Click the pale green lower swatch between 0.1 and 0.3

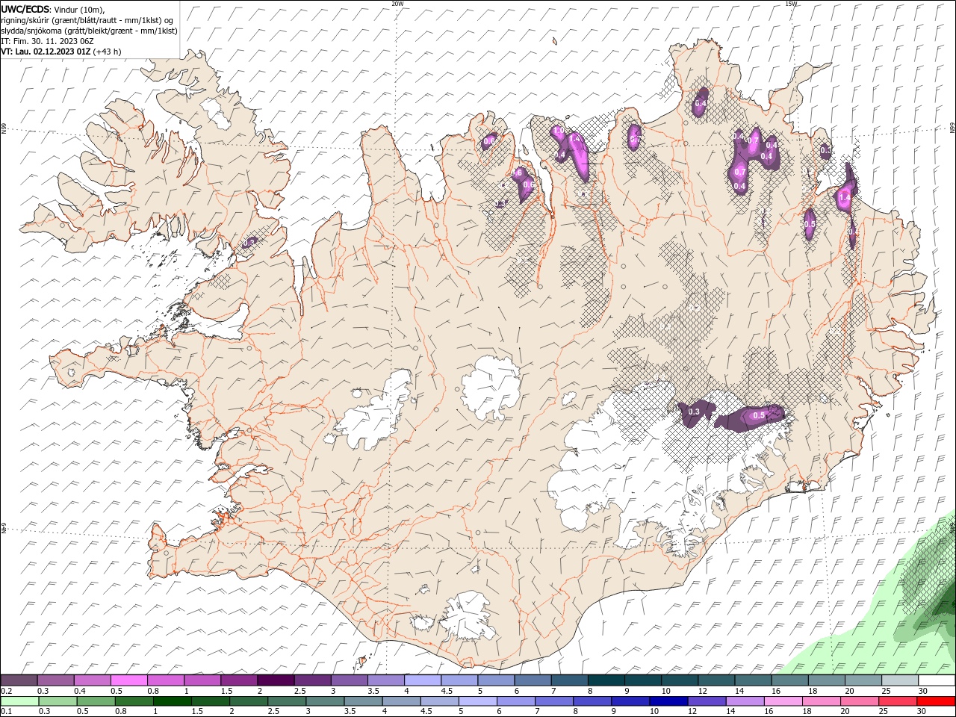click(19, 701)
